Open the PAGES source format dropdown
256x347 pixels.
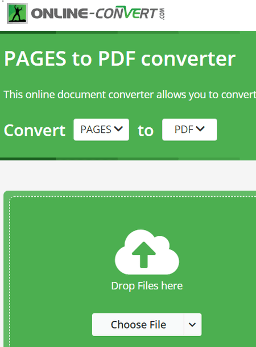[101, 130]
